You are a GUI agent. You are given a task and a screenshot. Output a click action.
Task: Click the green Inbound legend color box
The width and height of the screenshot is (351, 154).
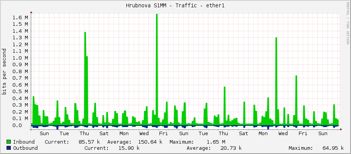click(9, 142)
